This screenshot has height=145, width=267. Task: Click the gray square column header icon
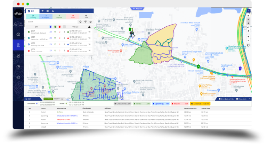(x=64, y=27)
